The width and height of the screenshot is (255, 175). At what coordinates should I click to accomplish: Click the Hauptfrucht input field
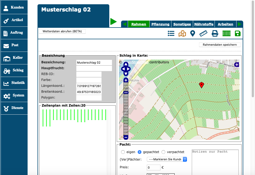coord(94,68)
